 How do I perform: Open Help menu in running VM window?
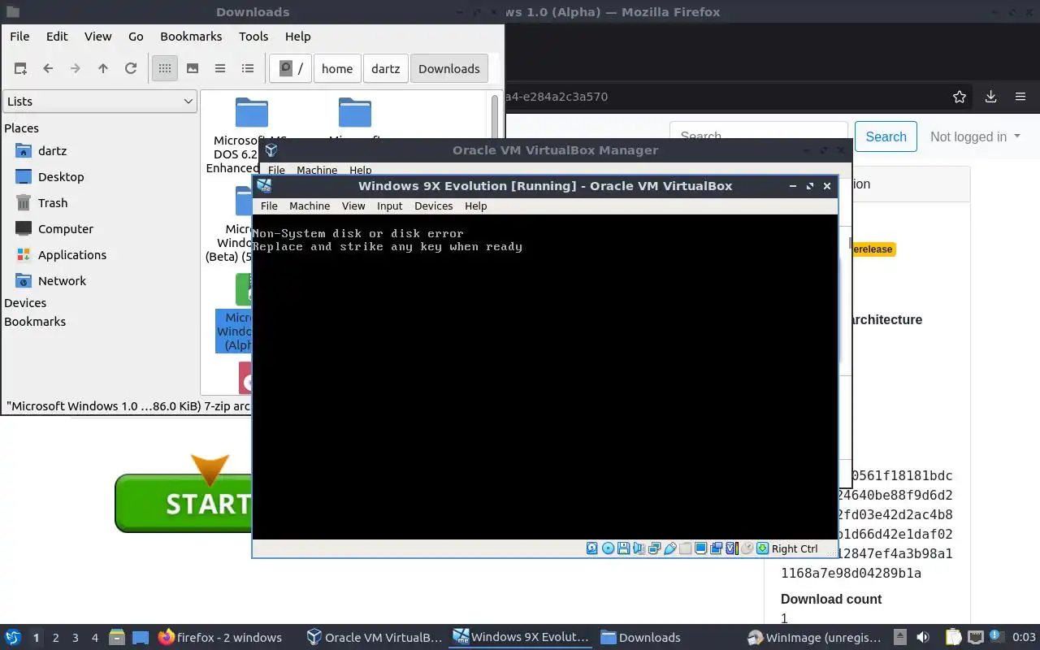click(x=475, y=206)
